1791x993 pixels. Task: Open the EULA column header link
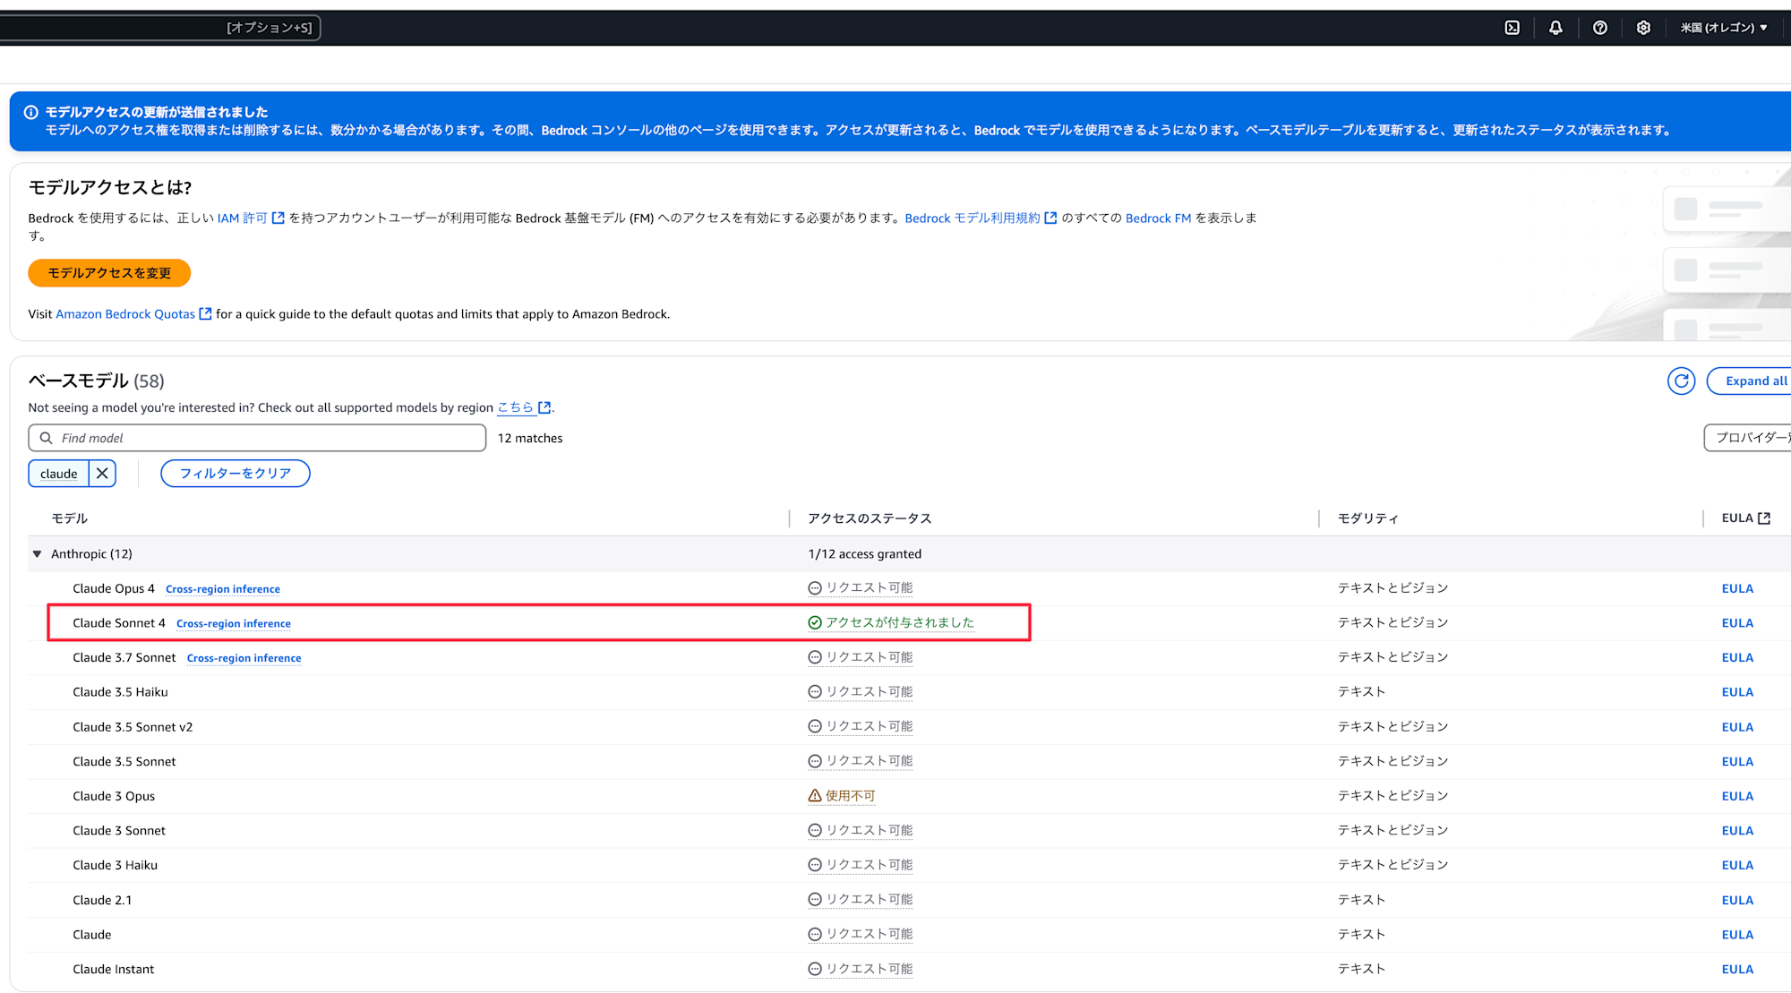click(1745, 518)
